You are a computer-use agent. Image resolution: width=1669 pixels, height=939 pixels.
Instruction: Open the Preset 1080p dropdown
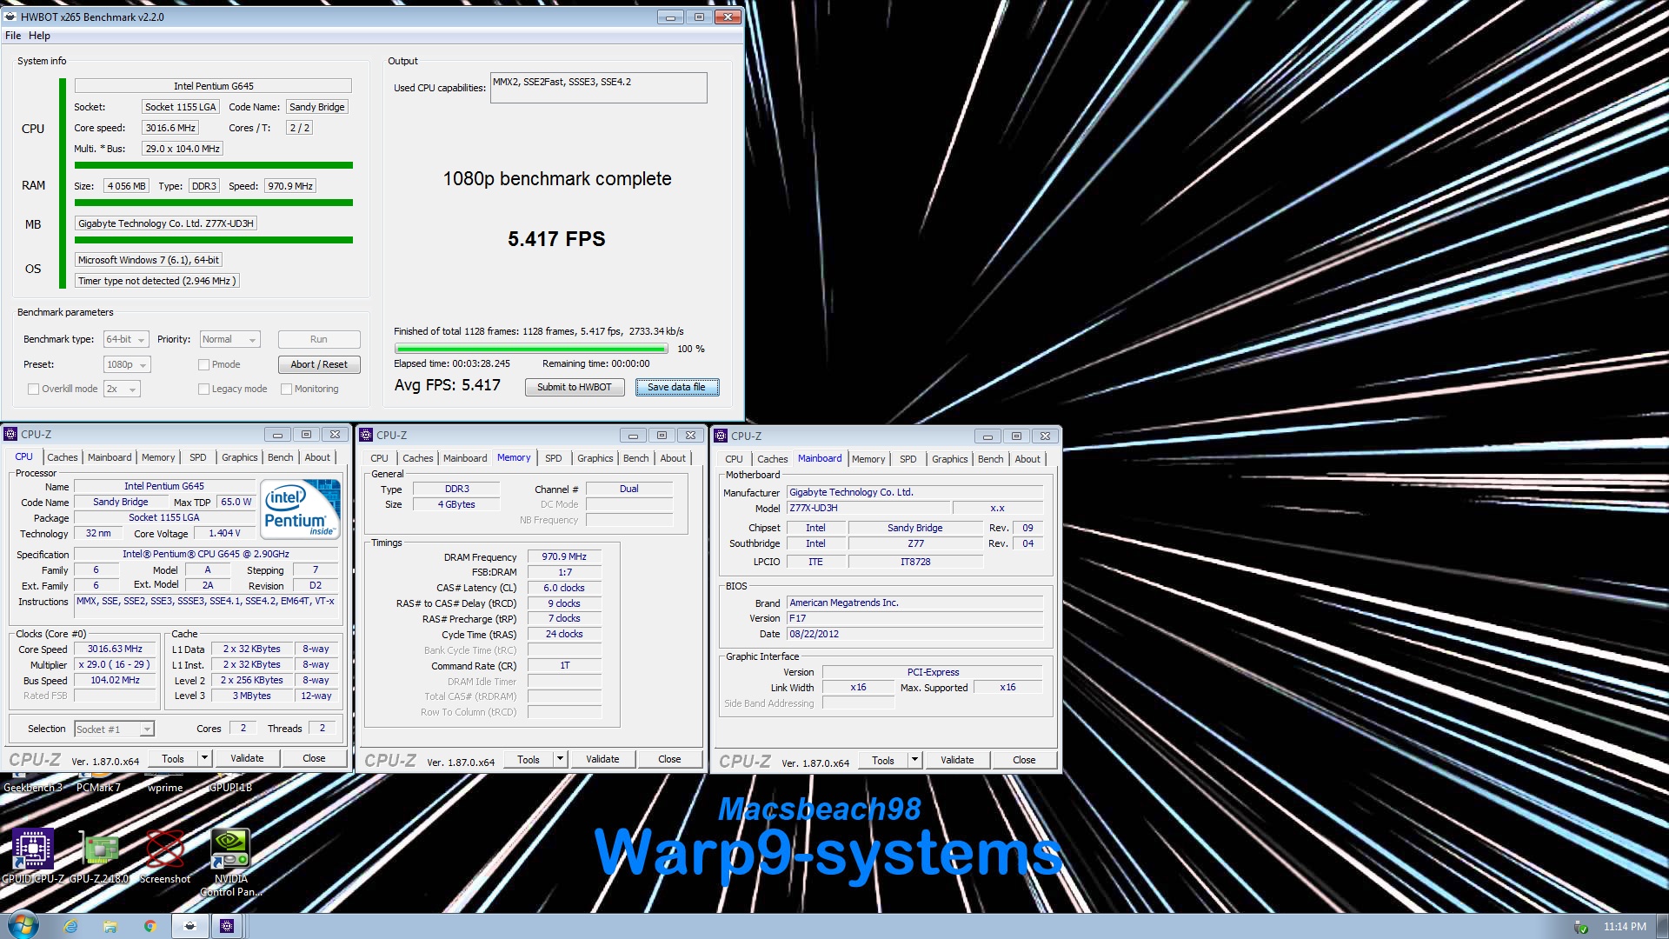click(127, 364)
